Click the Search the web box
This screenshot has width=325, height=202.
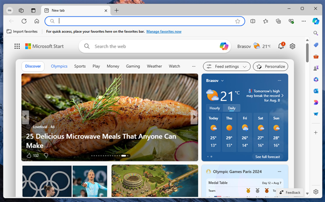pyautogui.click(x=154, y=46)
